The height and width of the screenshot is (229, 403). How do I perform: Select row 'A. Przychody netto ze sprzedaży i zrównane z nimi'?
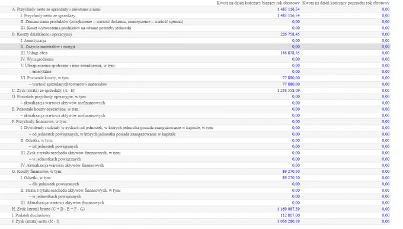click(196, 9)
